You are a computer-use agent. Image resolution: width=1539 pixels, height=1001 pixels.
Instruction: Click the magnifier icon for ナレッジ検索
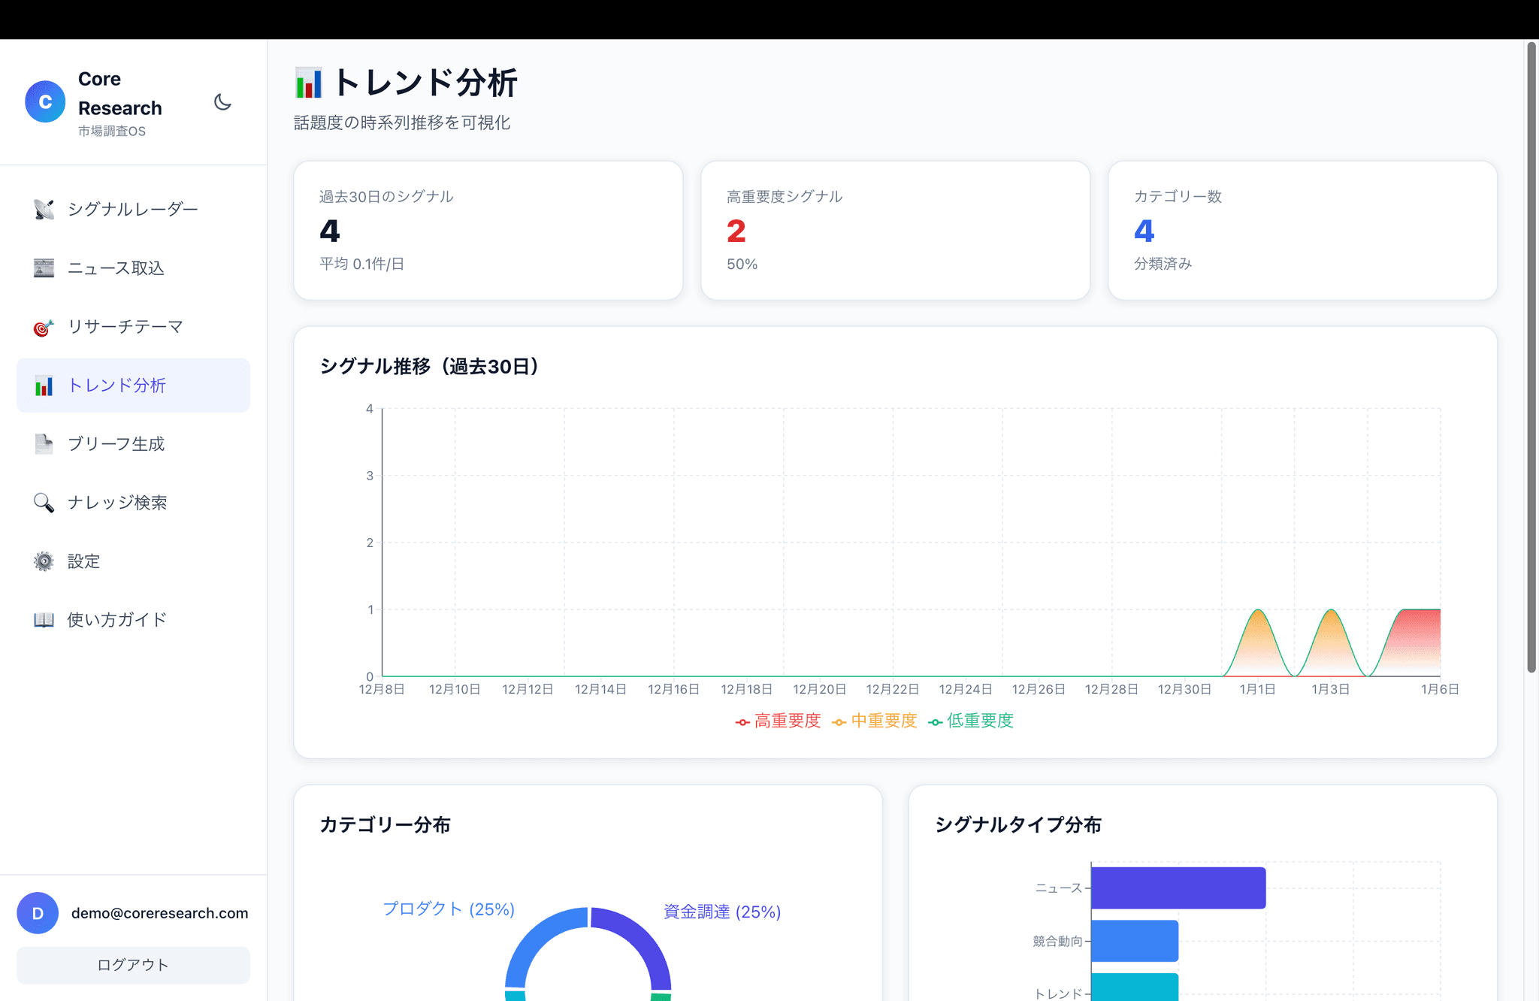tap(44, 503)
